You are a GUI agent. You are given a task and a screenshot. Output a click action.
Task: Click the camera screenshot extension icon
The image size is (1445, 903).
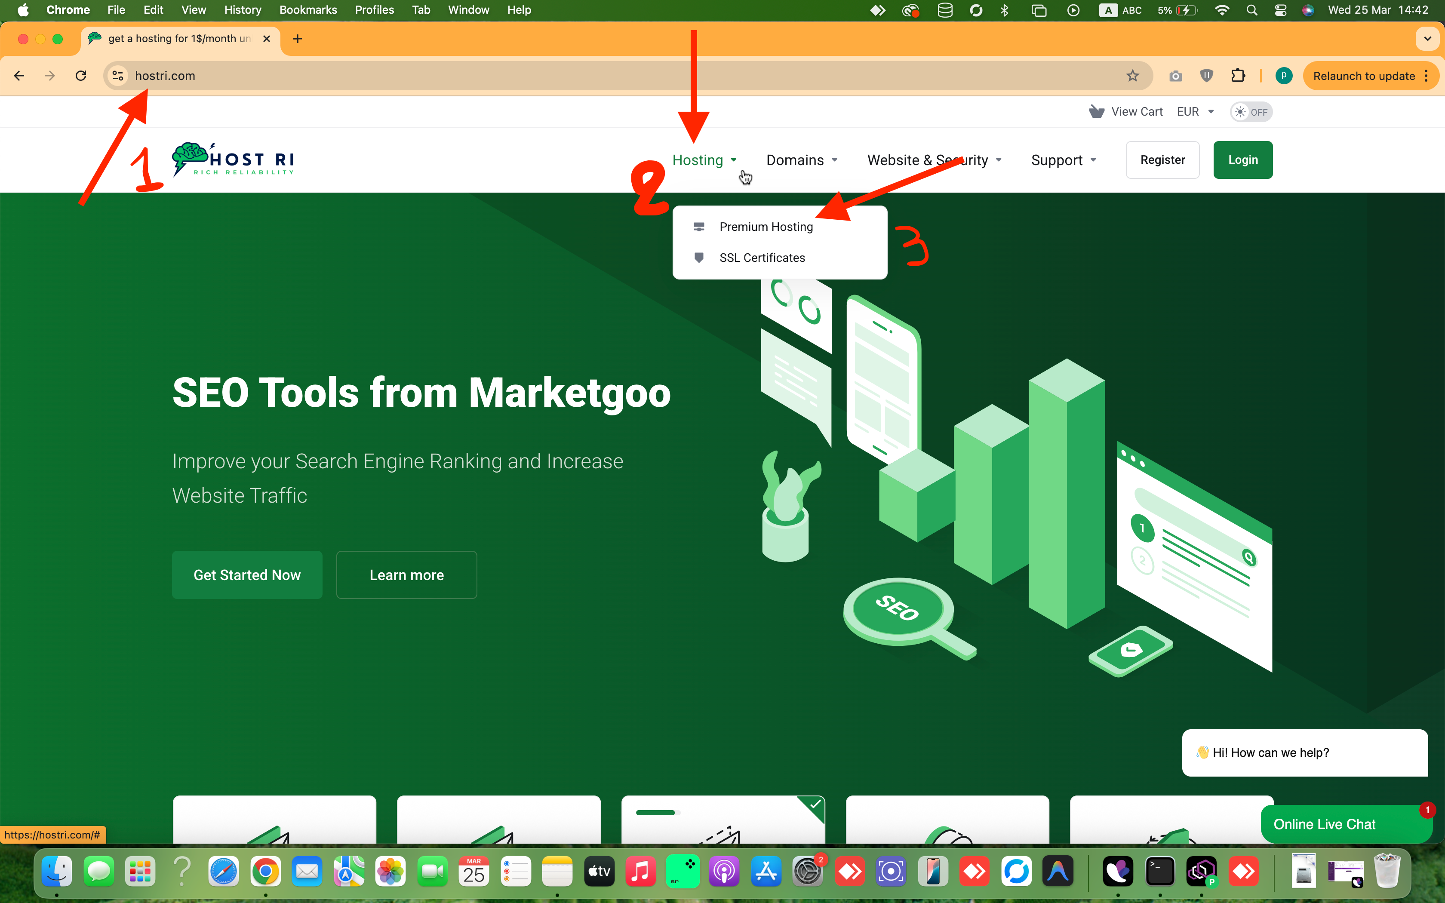point(1175,76)
